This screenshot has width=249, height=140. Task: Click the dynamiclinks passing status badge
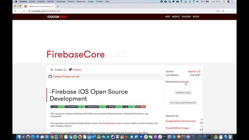point(74,107)
